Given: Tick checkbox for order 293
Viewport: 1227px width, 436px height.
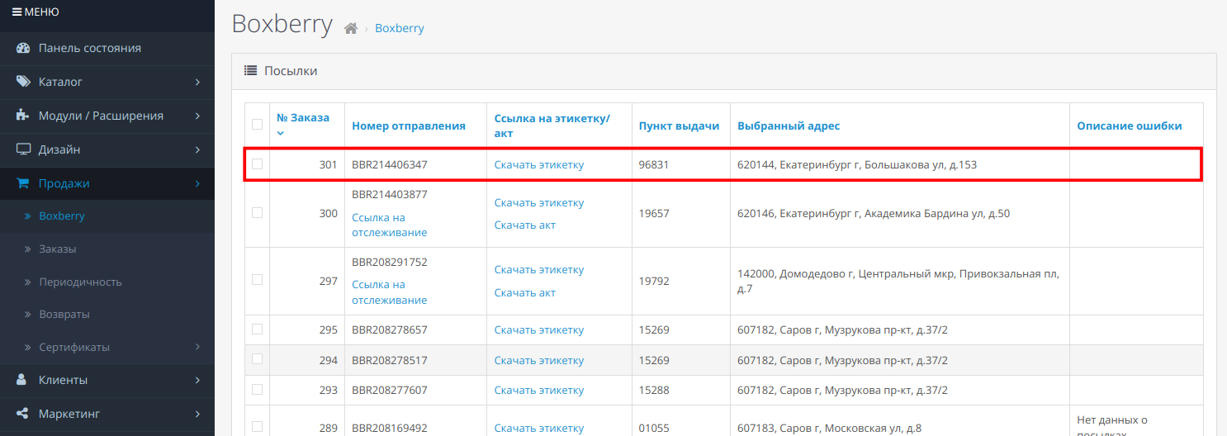Looking at the screenshot, I should [x=257, y=389].
